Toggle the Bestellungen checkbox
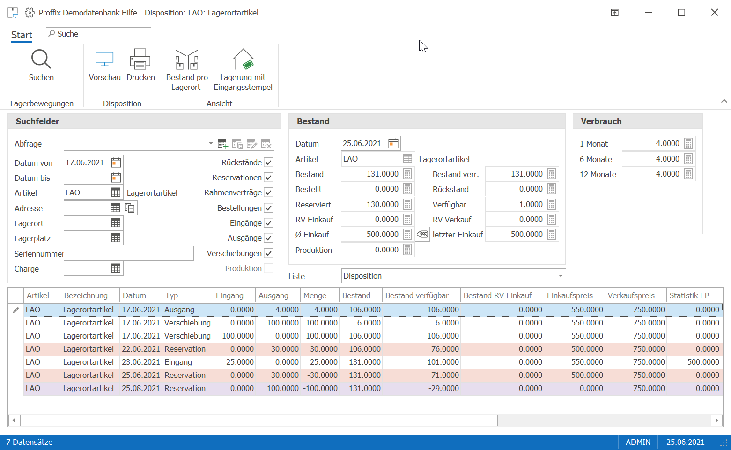This screenshot has height=450, width=731. click(x=268, y=208)
